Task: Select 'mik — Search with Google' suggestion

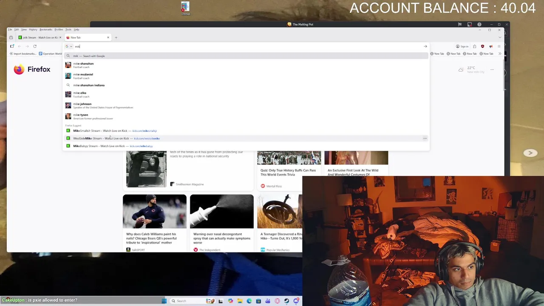Action: point(246,56)
